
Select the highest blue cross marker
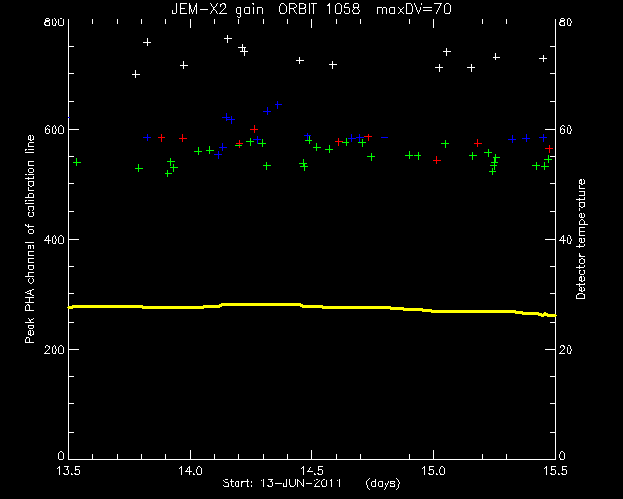278,105
